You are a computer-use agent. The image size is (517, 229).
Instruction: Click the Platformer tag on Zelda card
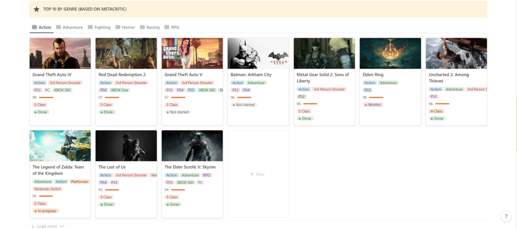(x=79, y=182)
